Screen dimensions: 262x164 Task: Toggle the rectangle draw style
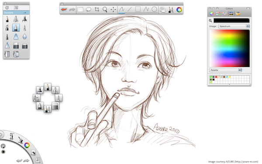[138, 9]
